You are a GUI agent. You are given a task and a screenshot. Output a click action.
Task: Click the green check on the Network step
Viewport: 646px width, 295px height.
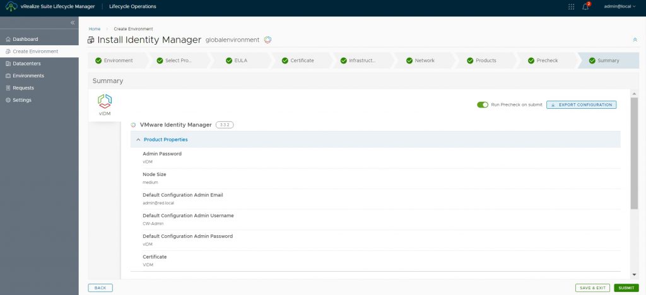(409, 60)
